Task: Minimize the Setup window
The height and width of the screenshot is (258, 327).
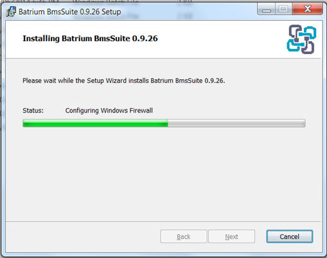Action: (x=267, y=10)
